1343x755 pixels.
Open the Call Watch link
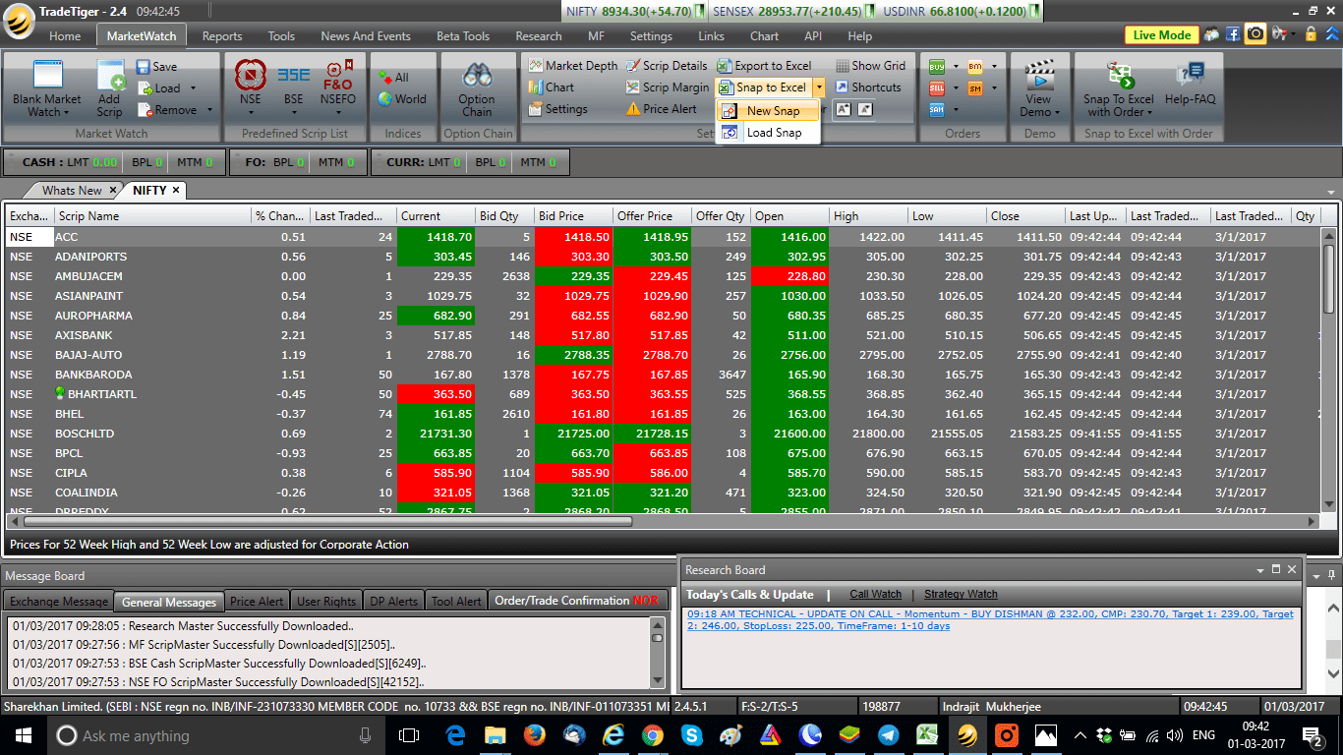(x=876, y=595)
